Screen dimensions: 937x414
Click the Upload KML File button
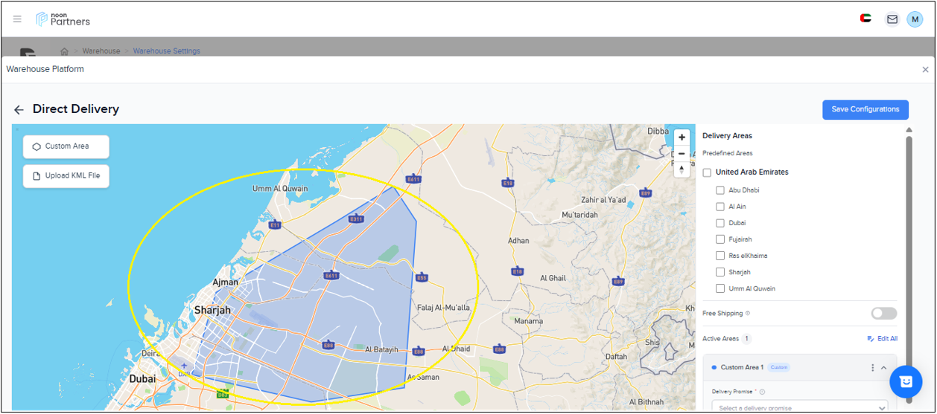[x=66, y=176]
